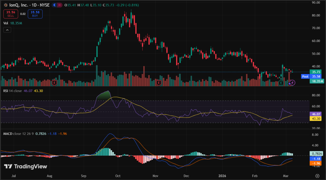Select the MACD close 12 26 9 legend
Viewport: 326px width, 180px height.
pyautogui.click(x=19, y=133)
